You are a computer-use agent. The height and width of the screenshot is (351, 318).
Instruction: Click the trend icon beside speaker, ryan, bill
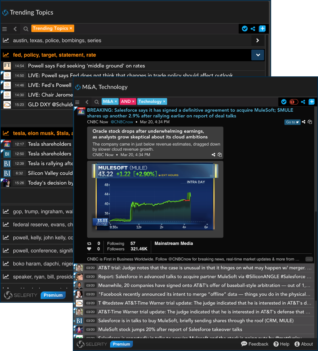click(x=6, y=277)
